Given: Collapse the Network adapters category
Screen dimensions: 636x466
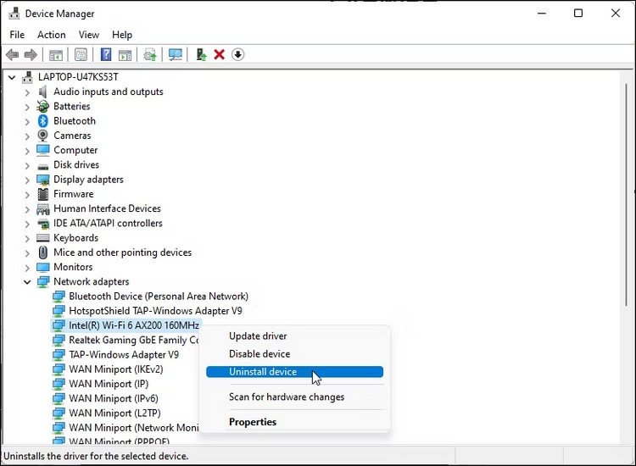Looking at the screenshot, I should pos(27,282).
